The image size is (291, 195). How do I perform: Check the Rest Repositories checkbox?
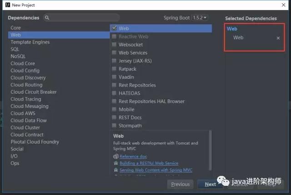114,85
